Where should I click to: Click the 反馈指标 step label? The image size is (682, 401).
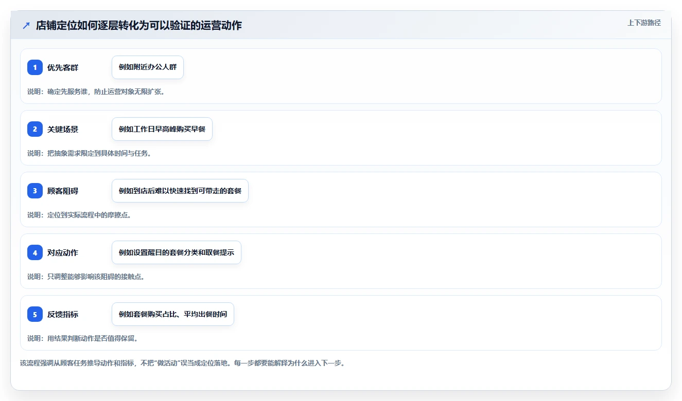point(63,314)
